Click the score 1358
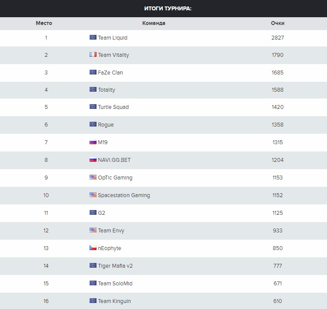 [277, 125]
